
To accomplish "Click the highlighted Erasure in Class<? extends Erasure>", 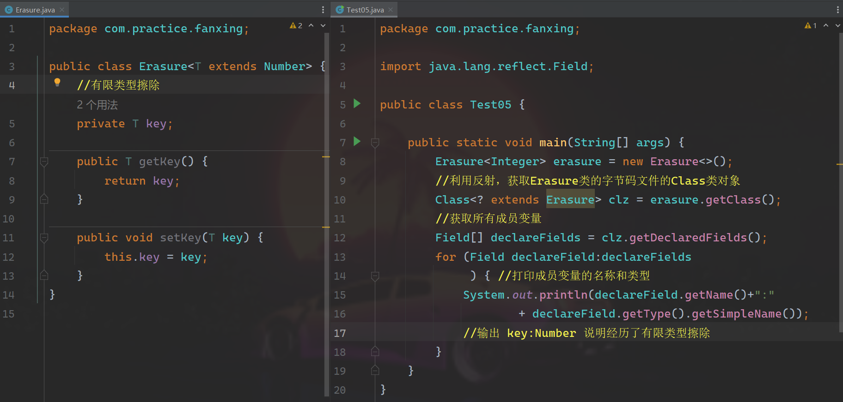I will (570, 199).
